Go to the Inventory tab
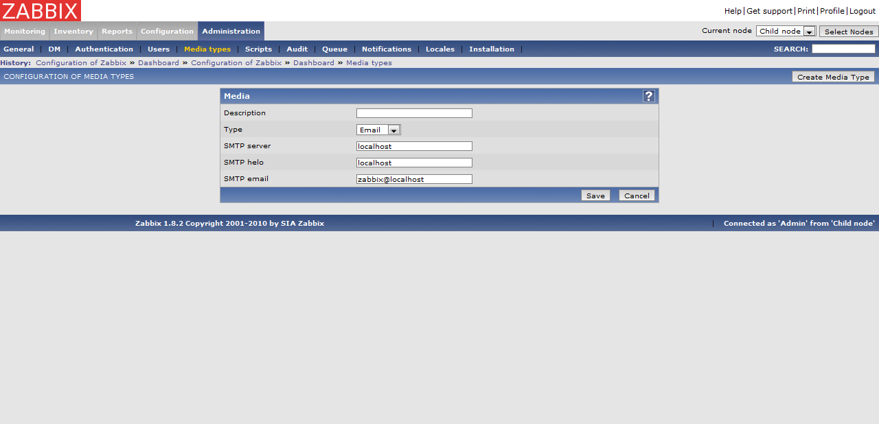The height and width of the screenshot is (424, 879). (73, 32)
